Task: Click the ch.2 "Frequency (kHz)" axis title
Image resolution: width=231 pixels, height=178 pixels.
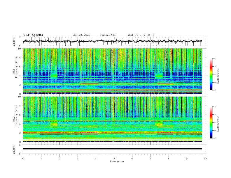Action: coord(16,115)
